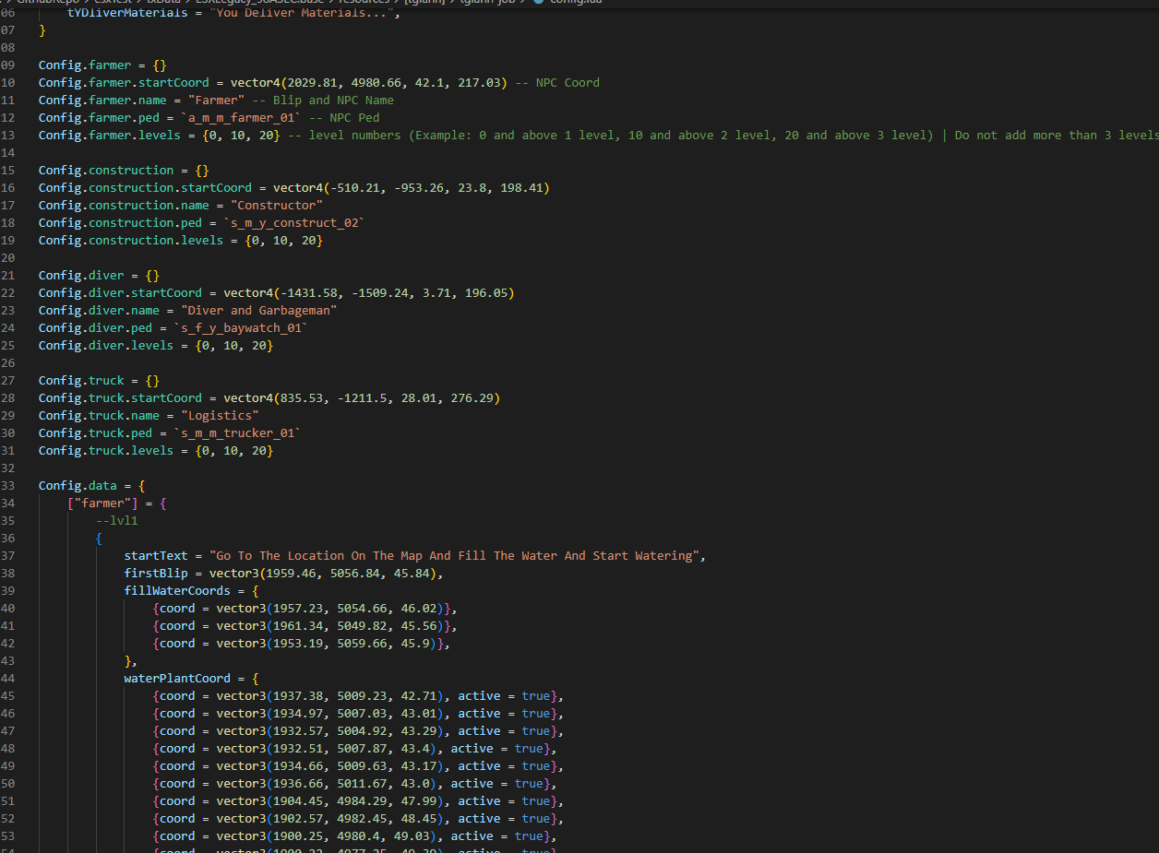Screen dimensions: 1159x853
Task: Click the Config.data = { line
Action: (x=92, y=486)
